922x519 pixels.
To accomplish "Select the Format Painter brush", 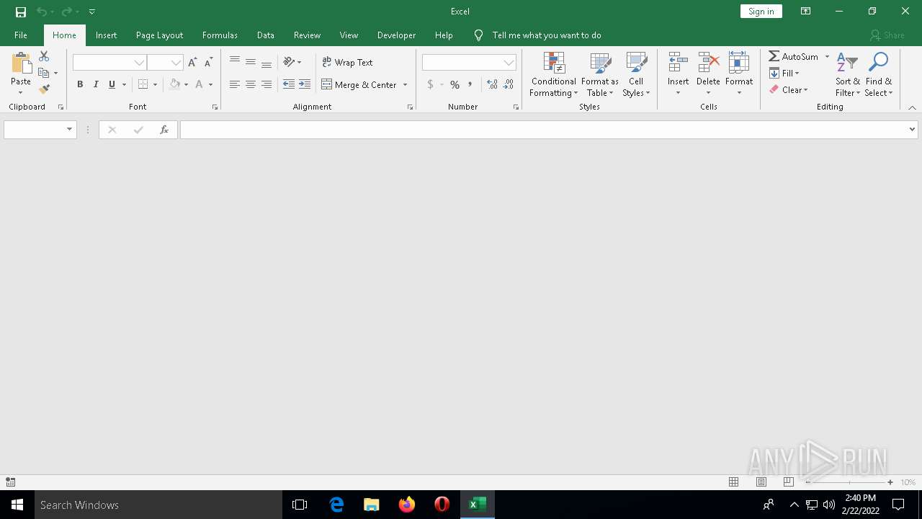I will point(44,89).
